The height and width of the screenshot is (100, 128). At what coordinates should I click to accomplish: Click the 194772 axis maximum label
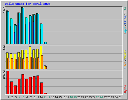(x=4, y=75)
